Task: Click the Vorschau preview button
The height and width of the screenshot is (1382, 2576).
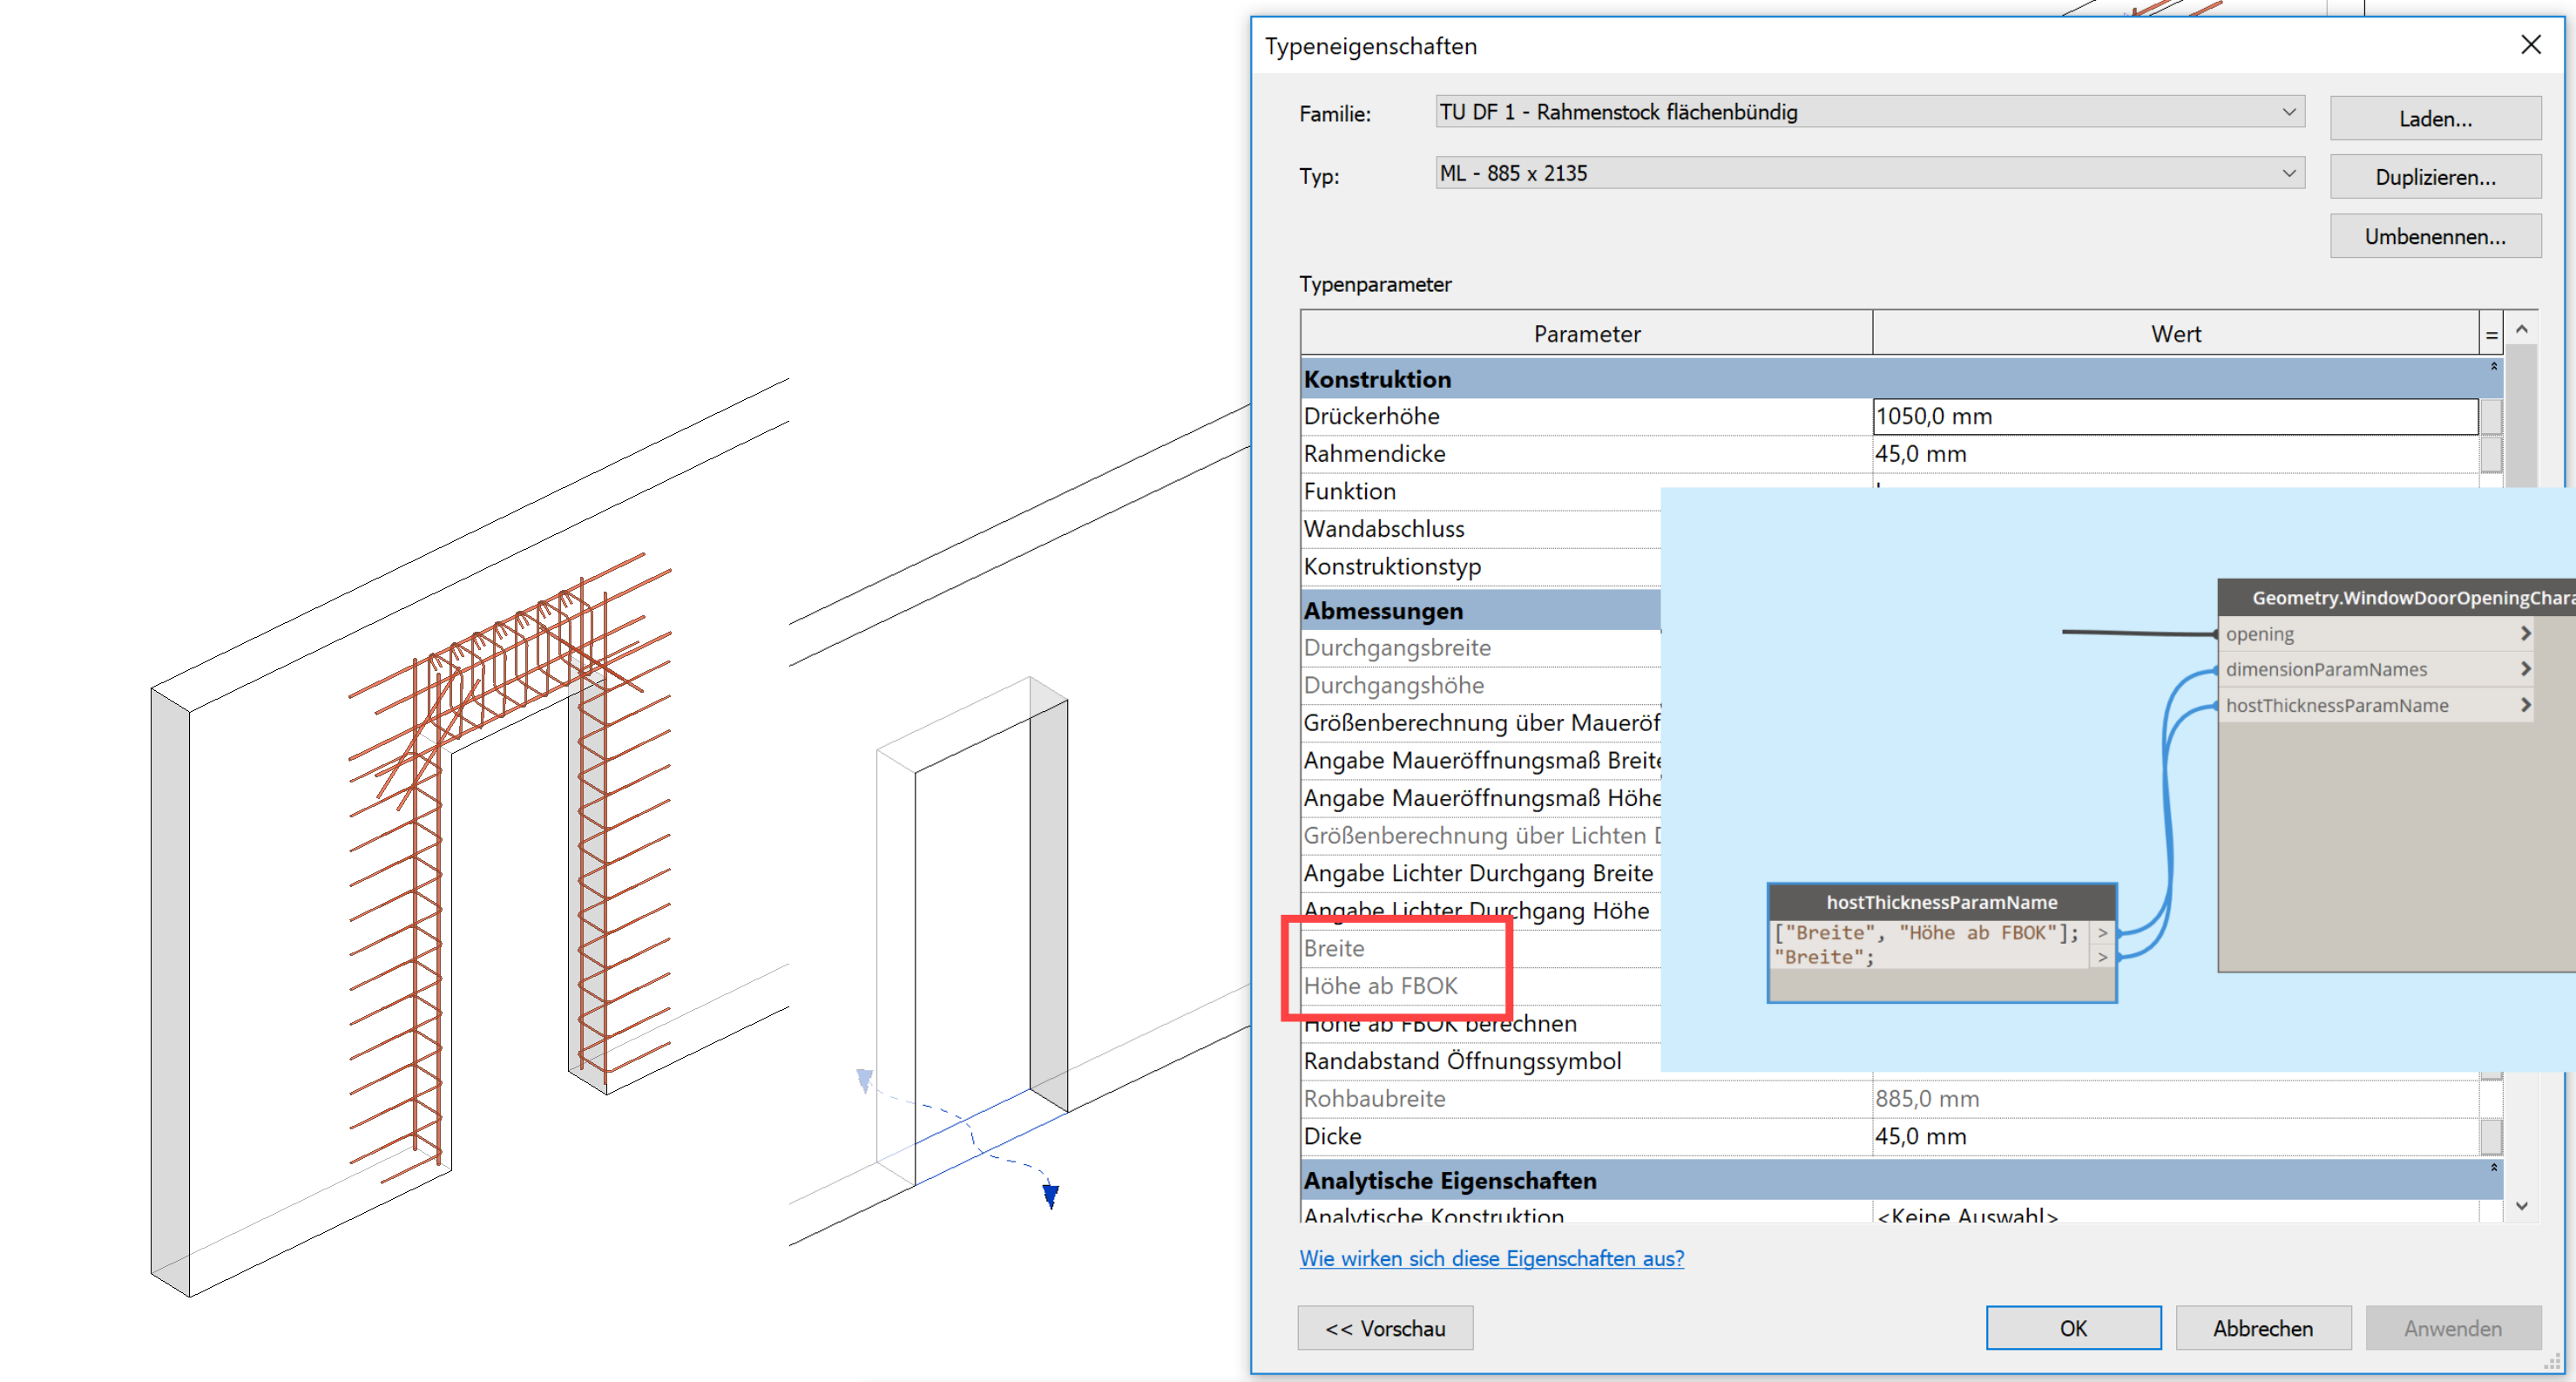Action: pos(1385,1328)
